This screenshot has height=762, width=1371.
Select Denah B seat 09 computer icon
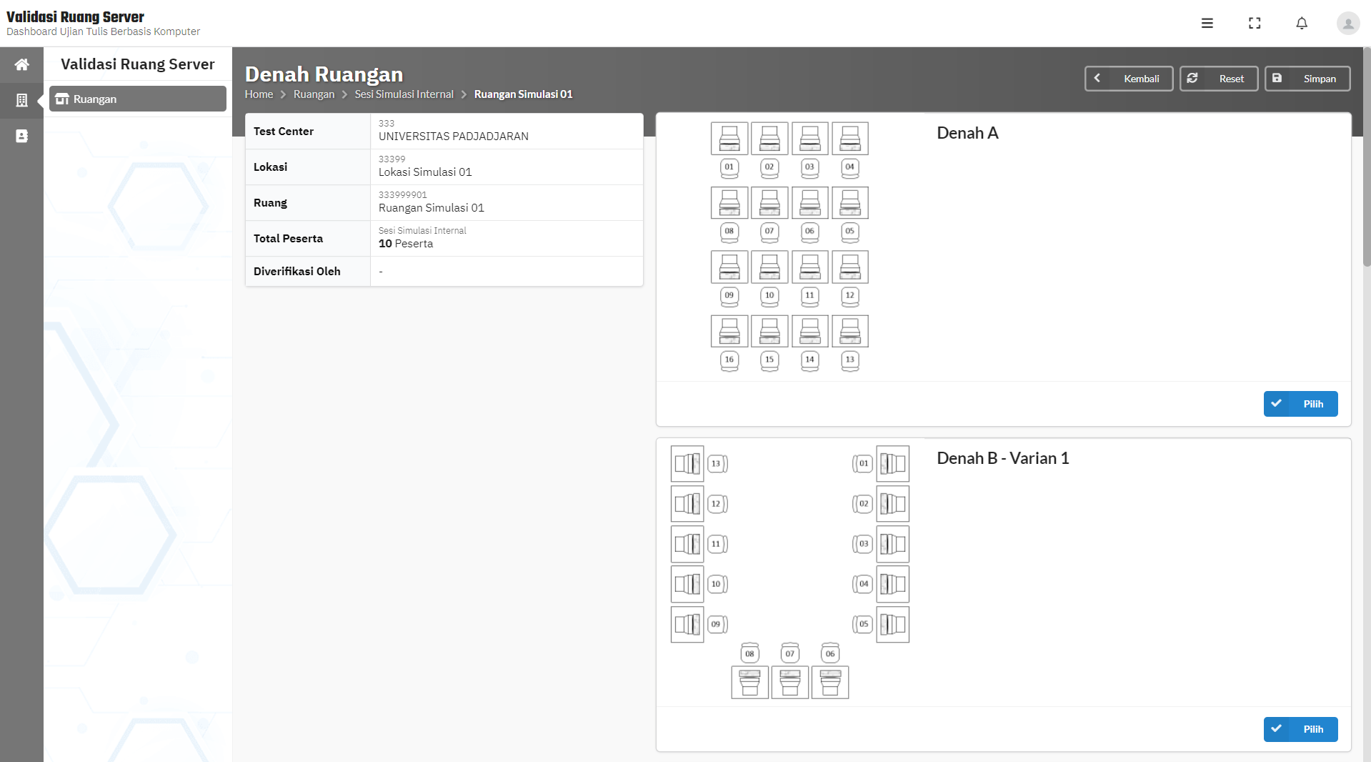pyautogui.click(x=687, y=625)
